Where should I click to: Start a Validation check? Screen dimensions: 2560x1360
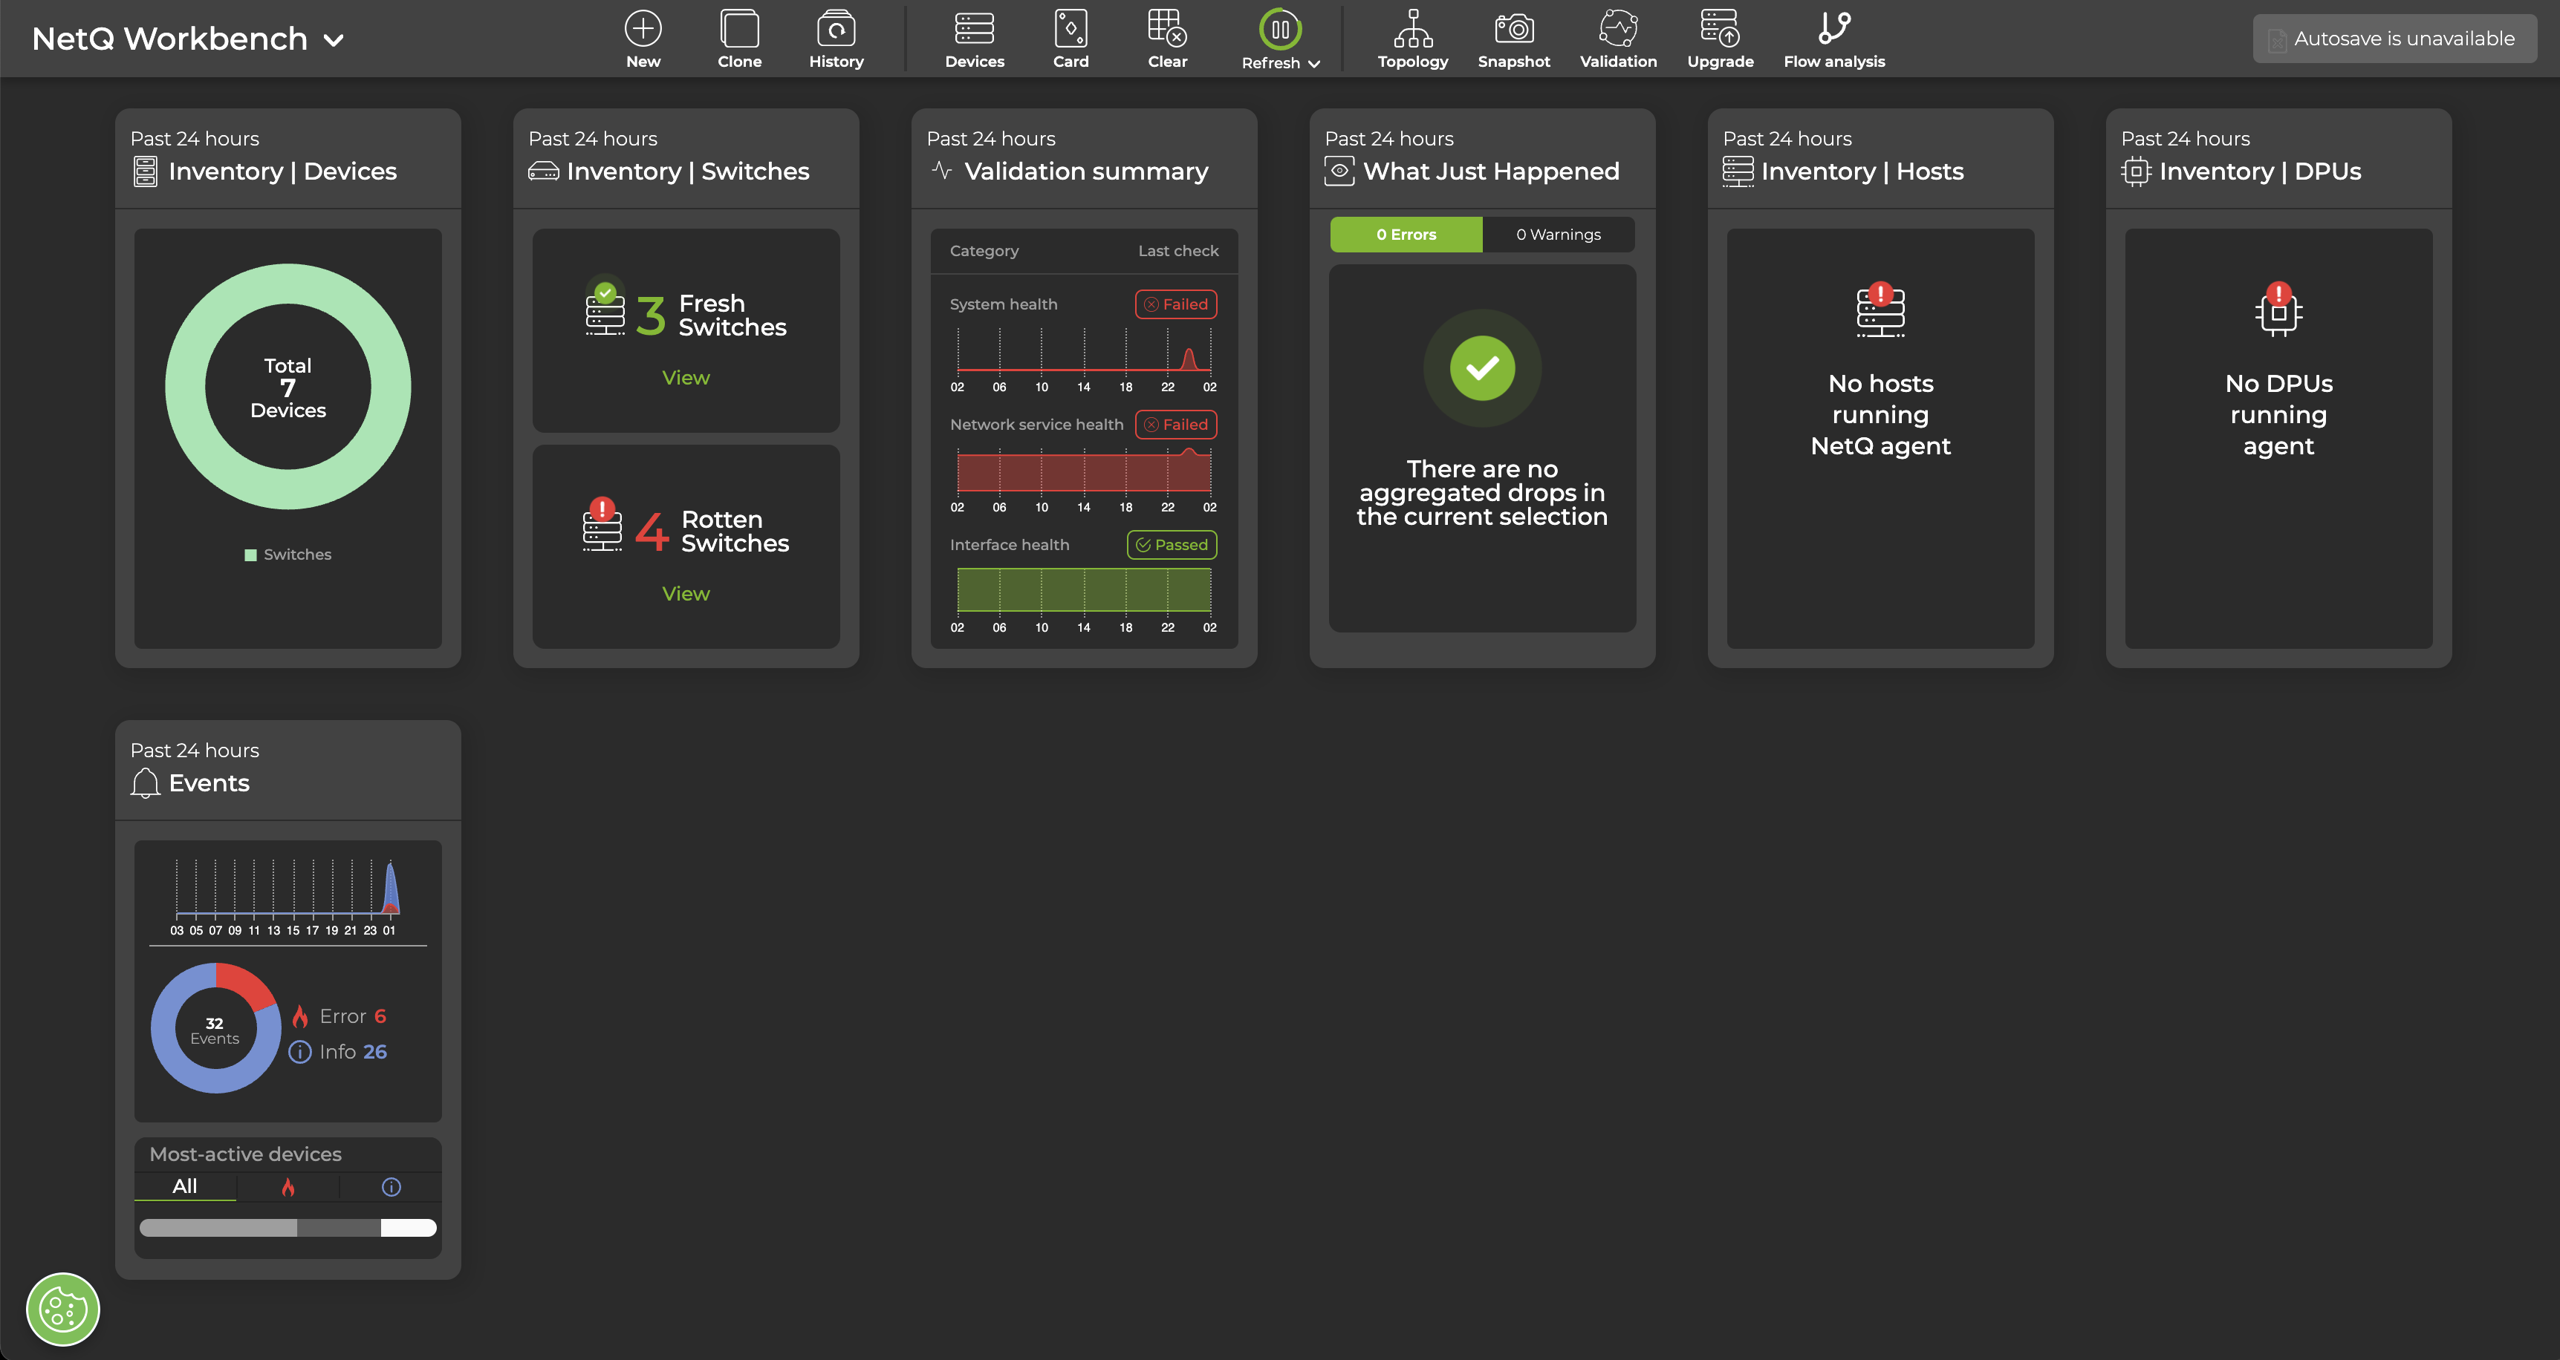(1618, 38)
